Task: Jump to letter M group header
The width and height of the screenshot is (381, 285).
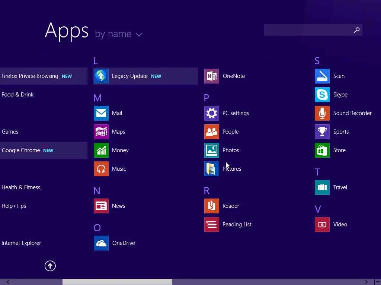Action: [97, 98]
